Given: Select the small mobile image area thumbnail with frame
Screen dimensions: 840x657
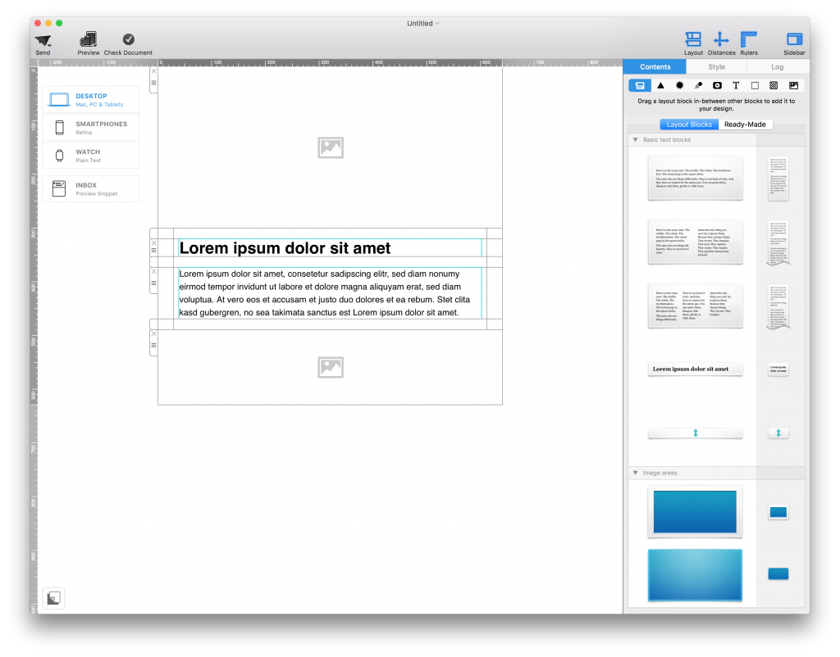Looking at the screenshot, I should 778,513.
